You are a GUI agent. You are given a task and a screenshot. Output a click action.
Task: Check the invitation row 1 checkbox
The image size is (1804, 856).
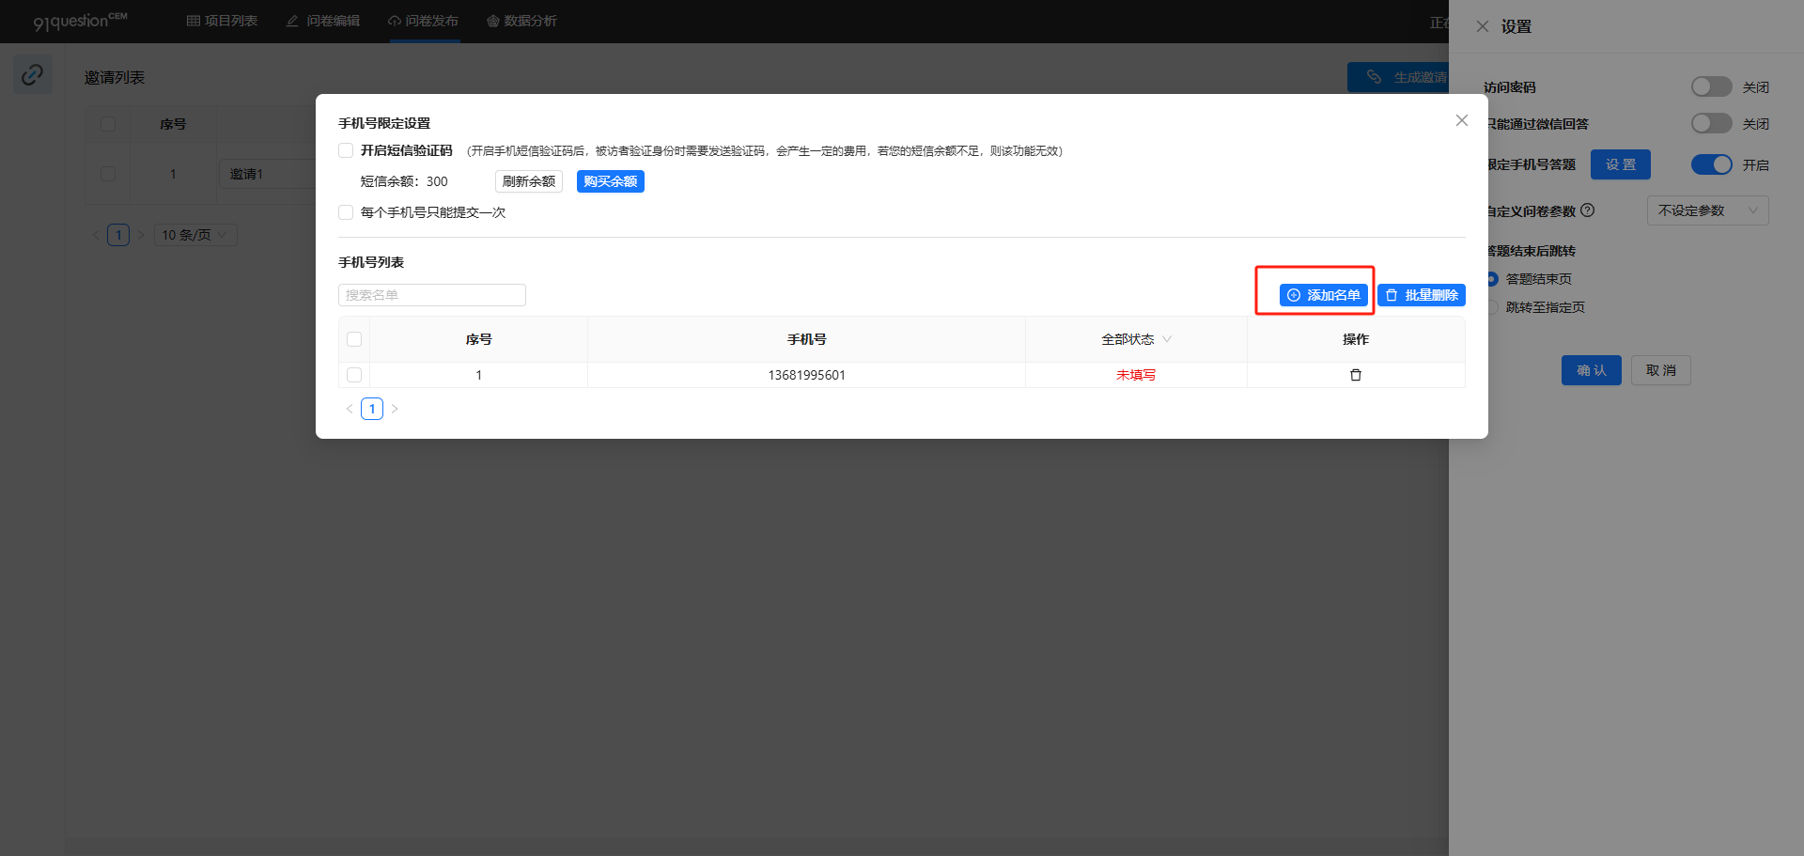click(108, 174)
